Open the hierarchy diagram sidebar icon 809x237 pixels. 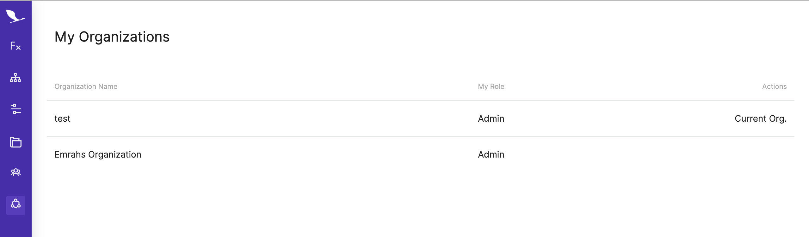(x=15, y=78)
